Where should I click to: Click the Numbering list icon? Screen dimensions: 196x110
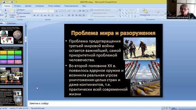(x=74, y=11)
